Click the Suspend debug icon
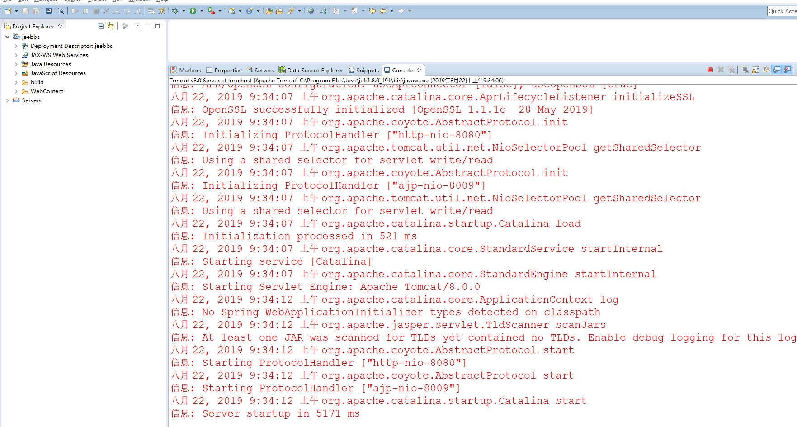The height and width of the screenshot is (427, 797). pyautogui.click(x=85, y=11)
